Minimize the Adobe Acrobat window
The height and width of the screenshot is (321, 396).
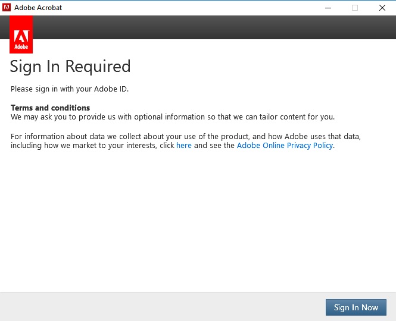328,8
